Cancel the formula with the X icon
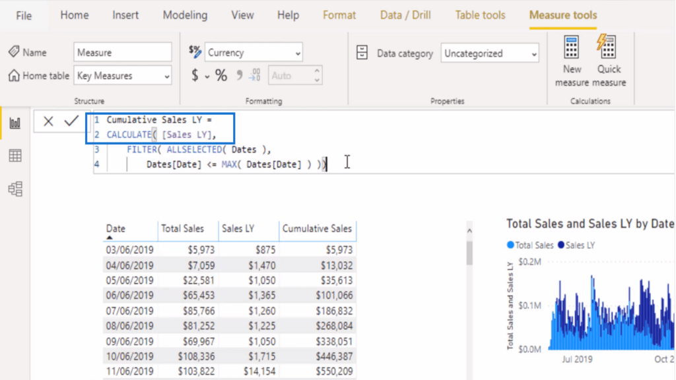The image size is (676, 380). [x=48, y=121]
